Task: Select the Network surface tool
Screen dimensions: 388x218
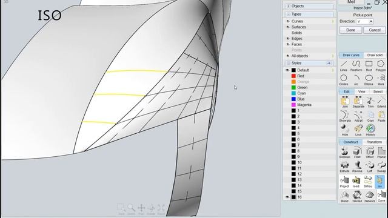Action: [370, 197]
